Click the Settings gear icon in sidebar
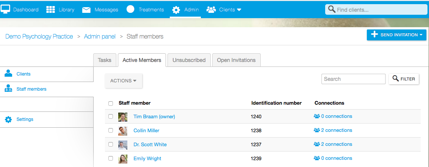Screen dimensions: 429x167 click(8, 119)
